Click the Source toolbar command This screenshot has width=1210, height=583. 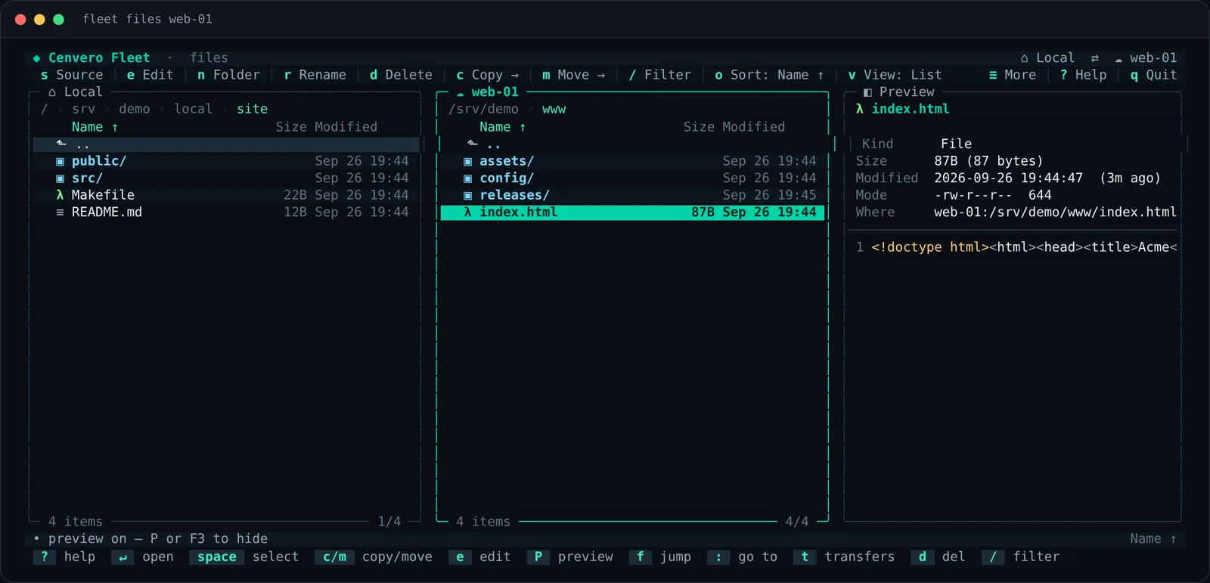click(72, 75)
